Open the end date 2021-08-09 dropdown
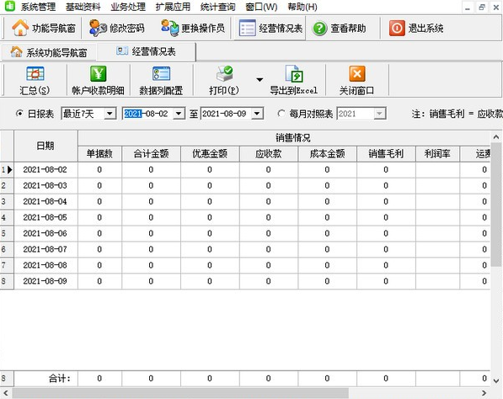The width and height of the screenshot is (503, 399). pos(257,114)
